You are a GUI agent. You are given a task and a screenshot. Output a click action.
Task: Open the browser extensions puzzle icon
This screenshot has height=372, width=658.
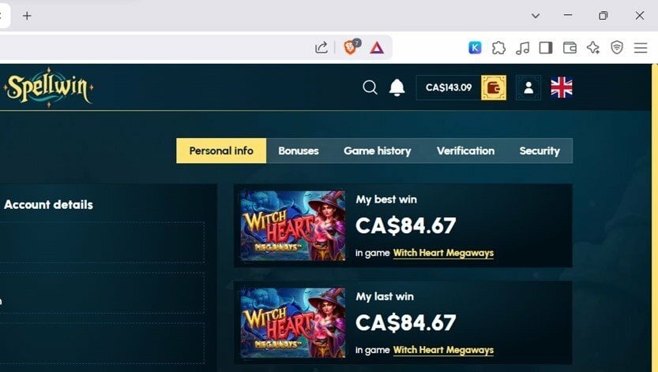498,48
